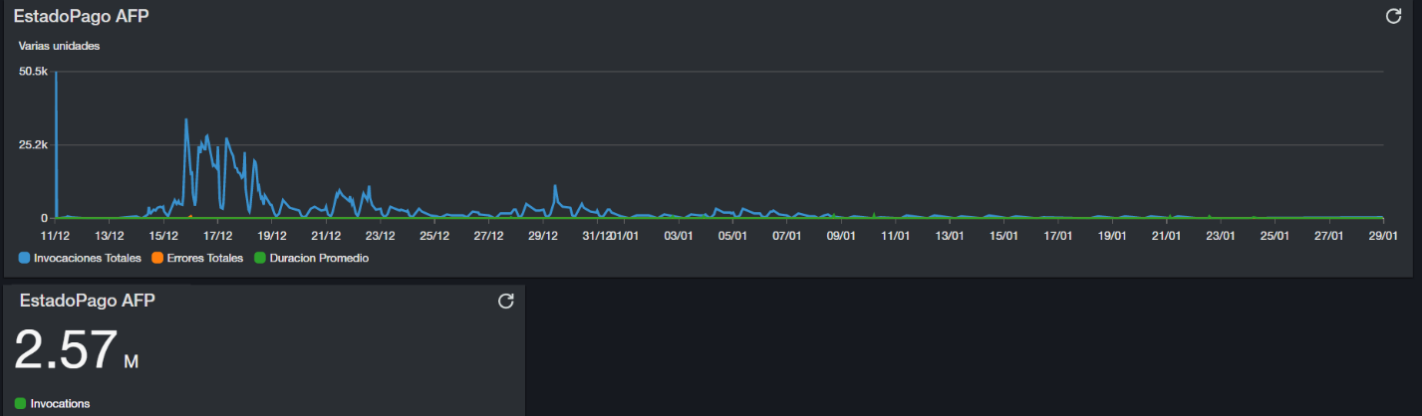Click the green Invocations legend swatch
Screen dimensions: 1422x416
click(x=20, y=403)
